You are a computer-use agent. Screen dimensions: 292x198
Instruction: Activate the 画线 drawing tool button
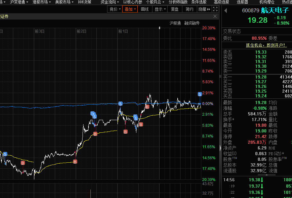click(145, 9)
